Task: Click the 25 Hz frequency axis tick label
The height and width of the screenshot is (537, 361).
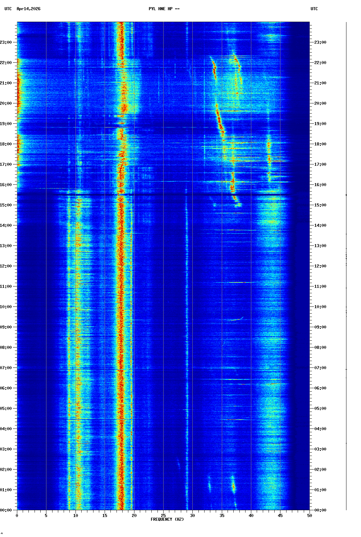Action: [163, 516]
